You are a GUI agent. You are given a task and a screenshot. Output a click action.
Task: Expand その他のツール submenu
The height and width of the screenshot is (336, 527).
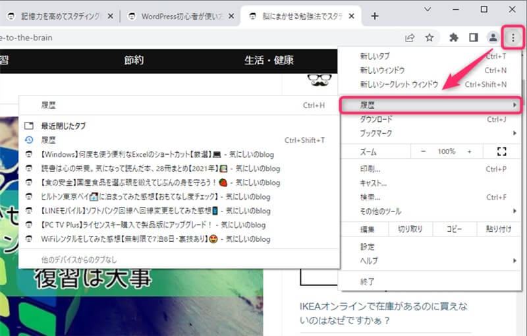[x=430, y=211]
